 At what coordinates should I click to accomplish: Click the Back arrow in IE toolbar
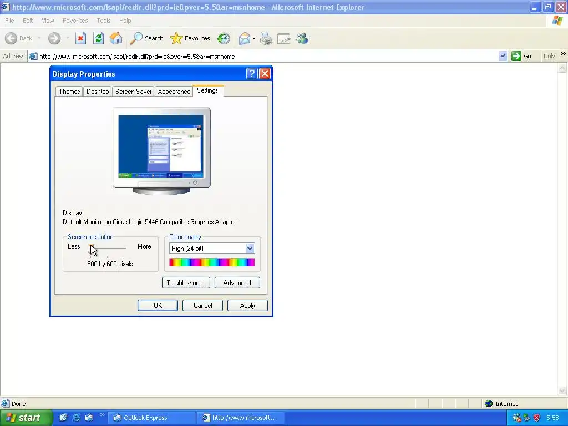pos(11,38)
